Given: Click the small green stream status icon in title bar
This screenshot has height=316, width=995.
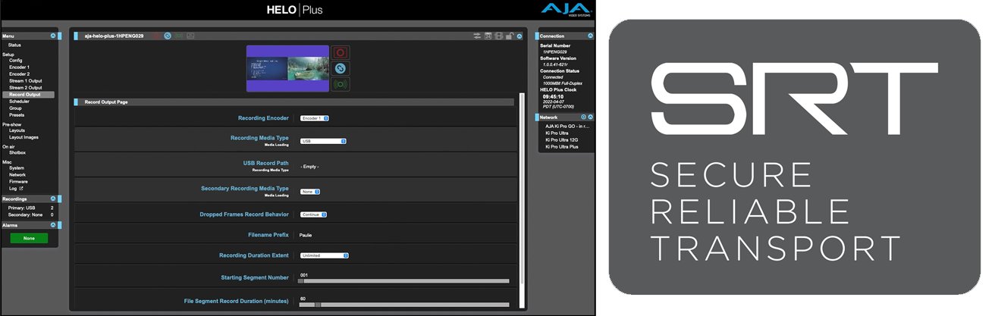Looking at the screenshot, I should click(179, 36).
